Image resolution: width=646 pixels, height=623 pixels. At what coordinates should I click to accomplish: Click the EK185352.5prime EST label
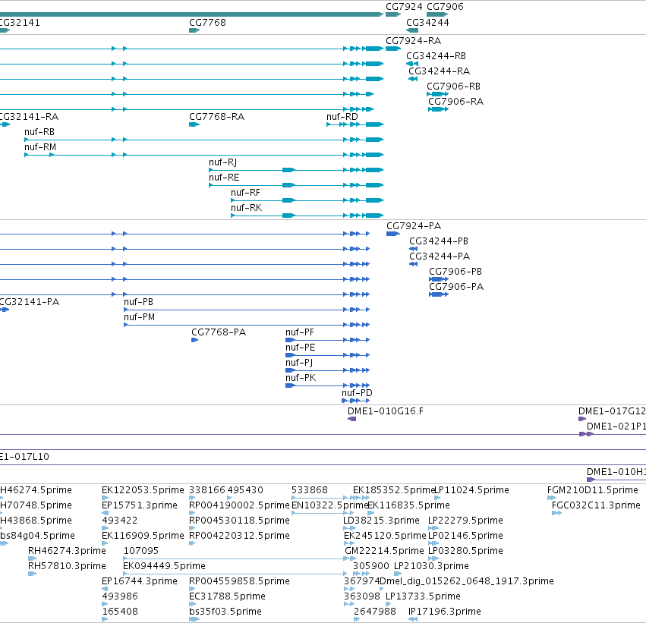(x=394, y=490)
